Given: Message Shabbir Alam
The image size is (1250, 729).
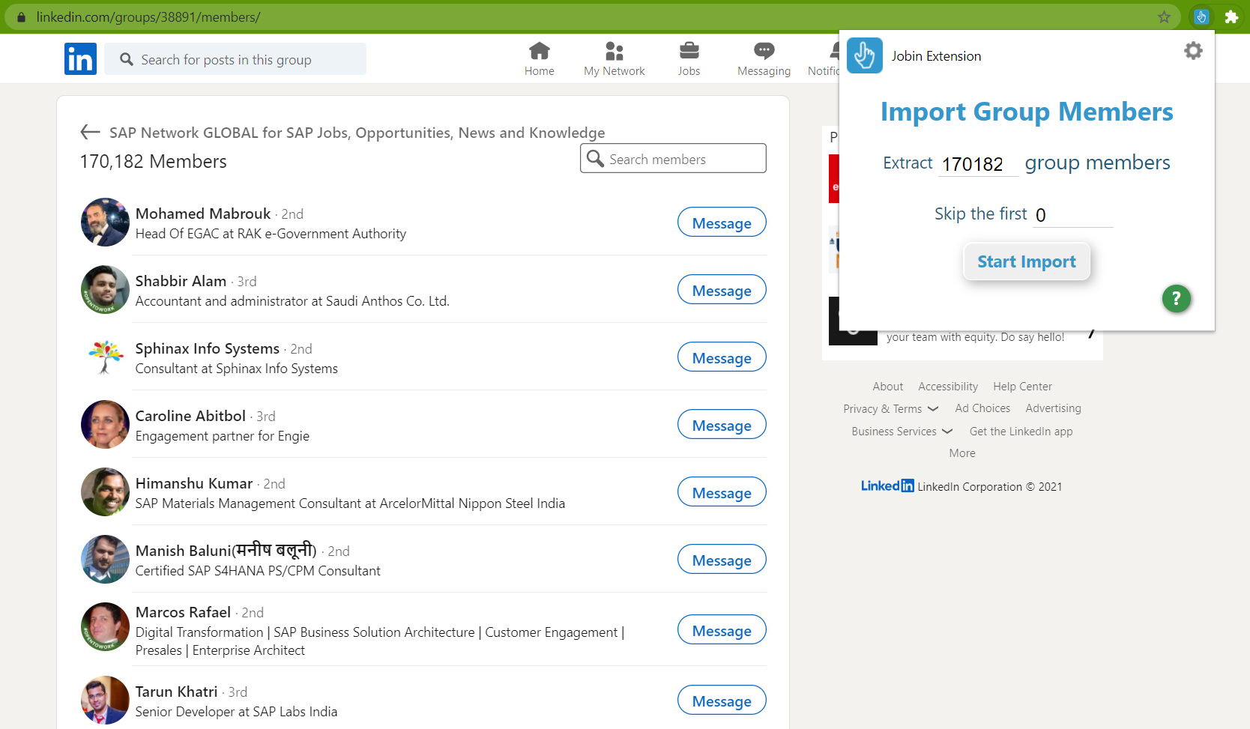Looking at the screenshot, I should click(x=722, y=290).
